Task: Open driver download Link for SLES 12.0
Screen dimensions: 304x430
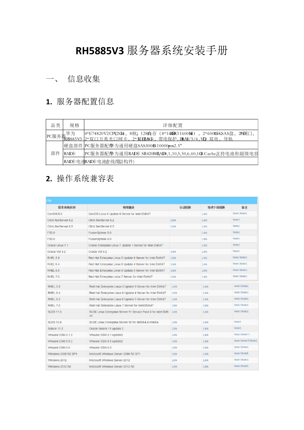Action: [x=206, y=322]
